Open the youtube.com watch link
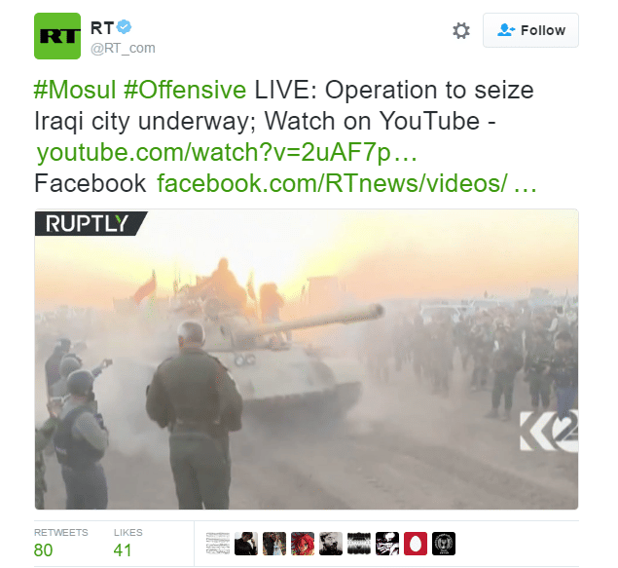Viewport: 618px width, 568px height. (x=227, y=152)
